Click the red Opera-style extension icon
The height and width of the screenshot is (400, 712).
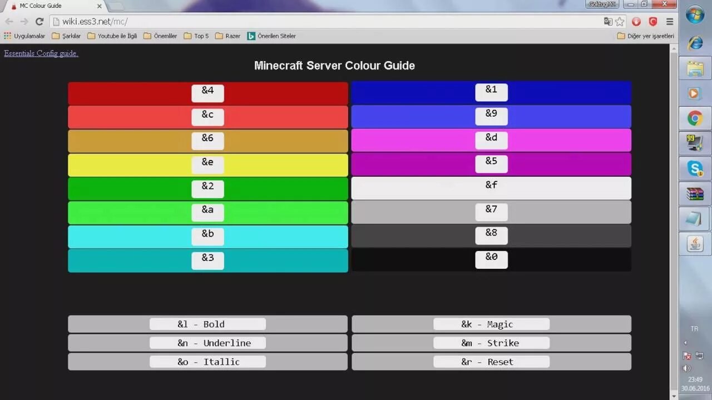coord(636,22)
